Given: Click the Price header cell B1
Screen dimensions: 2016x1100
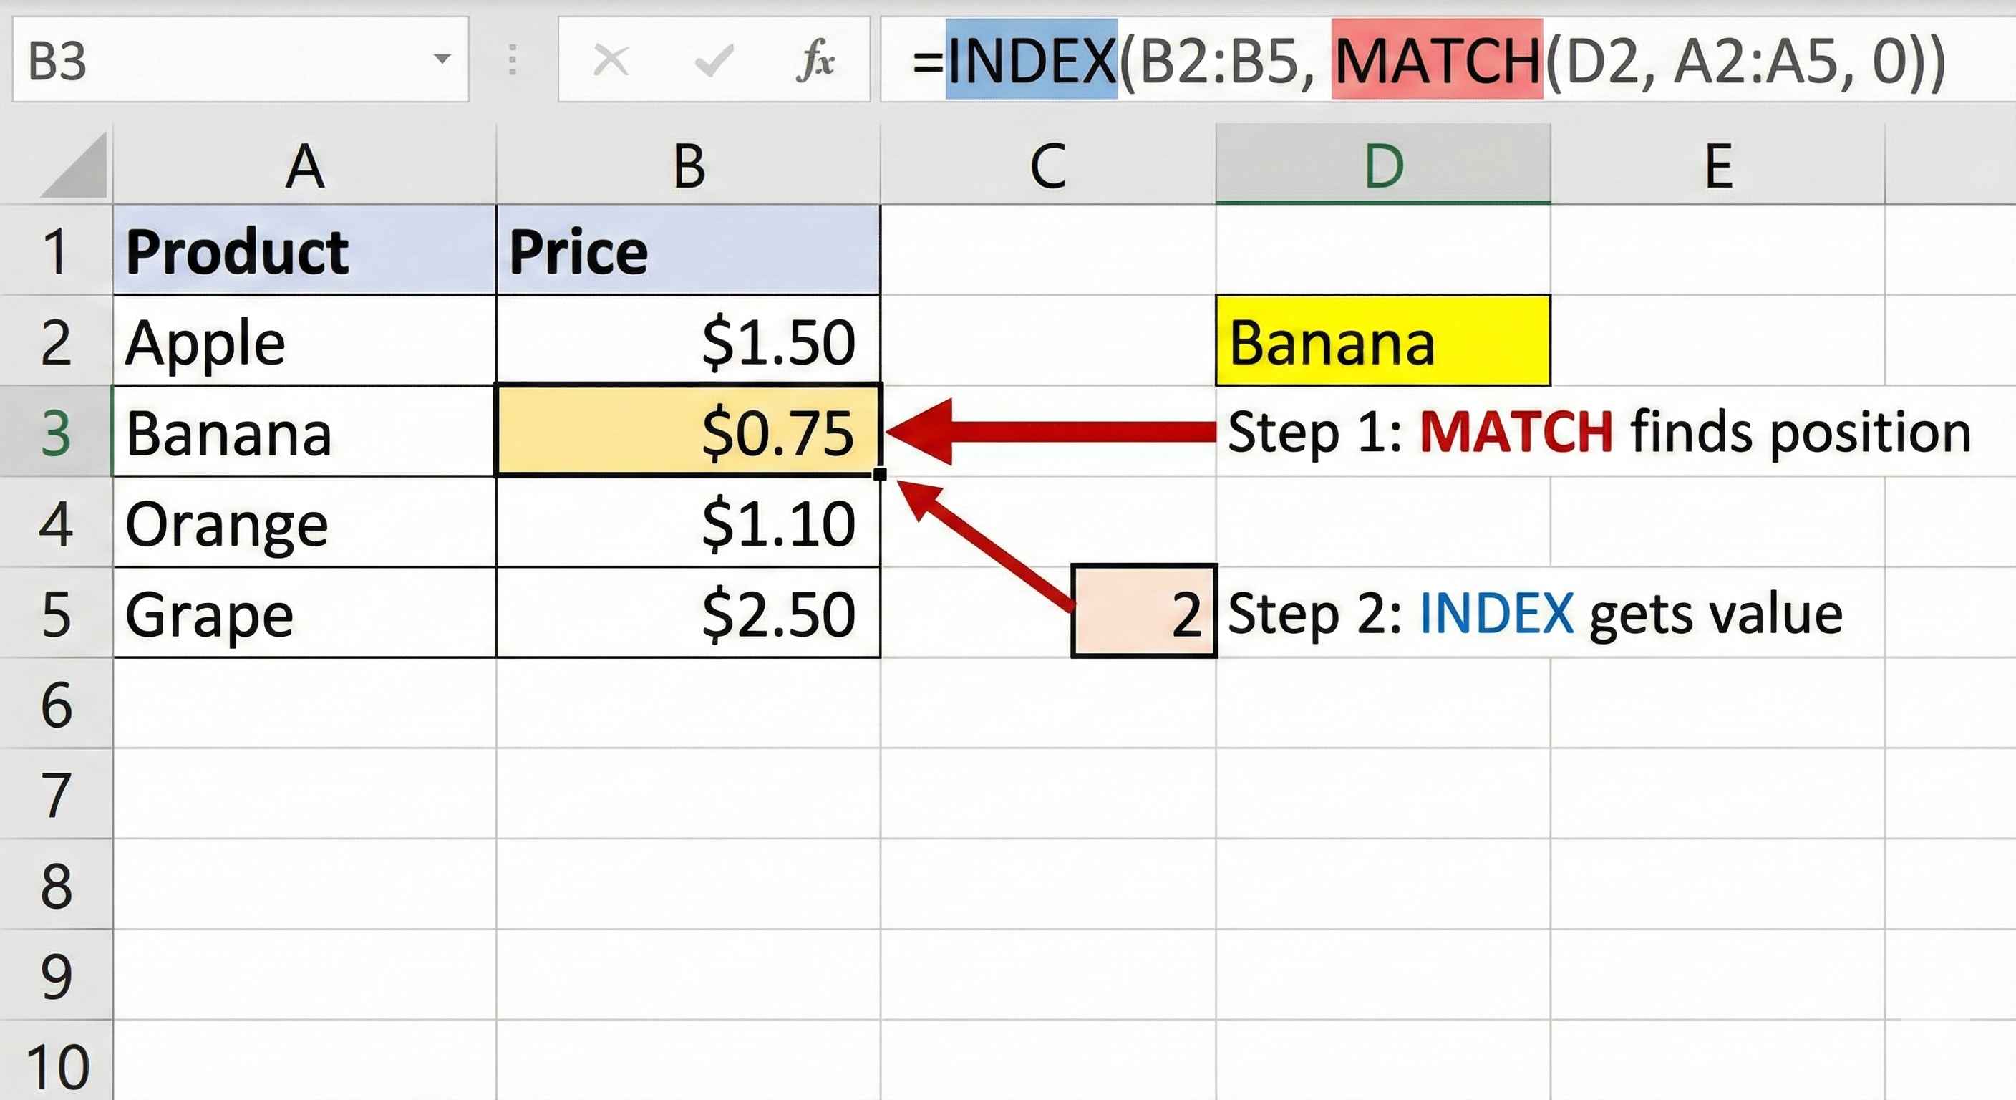Looking at the screenshot, I should click(689, 251).
